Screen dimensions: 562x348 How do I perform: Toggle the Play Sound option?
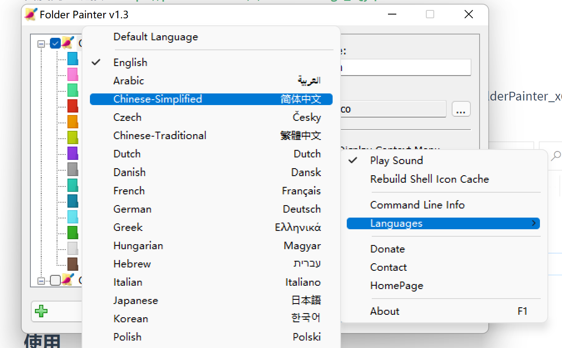pos(396,161)
